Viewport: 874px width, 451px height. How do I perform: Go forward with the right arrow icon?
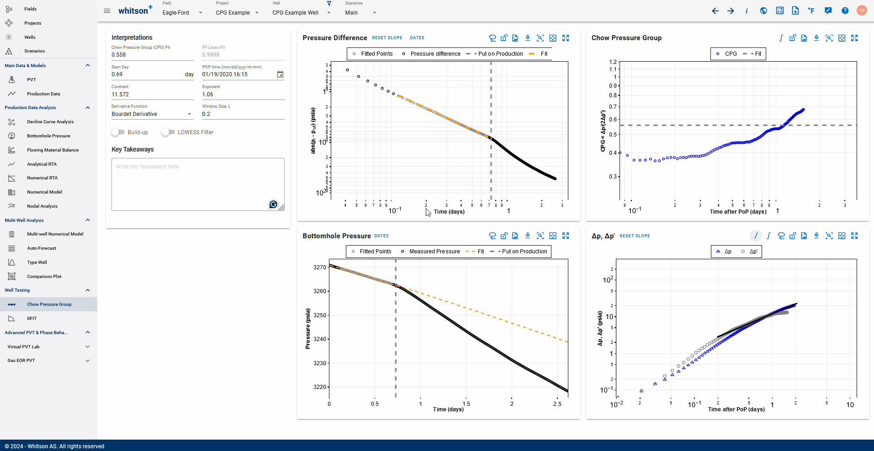731,11
